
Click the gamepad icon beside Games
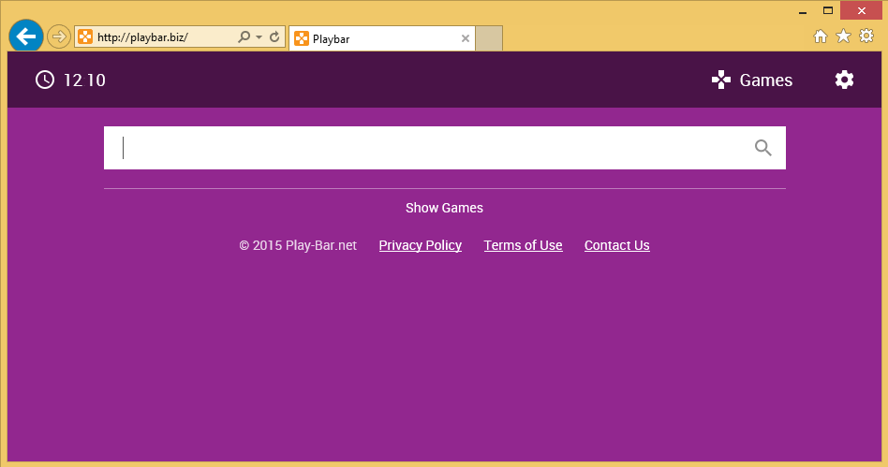pos(721,80)
